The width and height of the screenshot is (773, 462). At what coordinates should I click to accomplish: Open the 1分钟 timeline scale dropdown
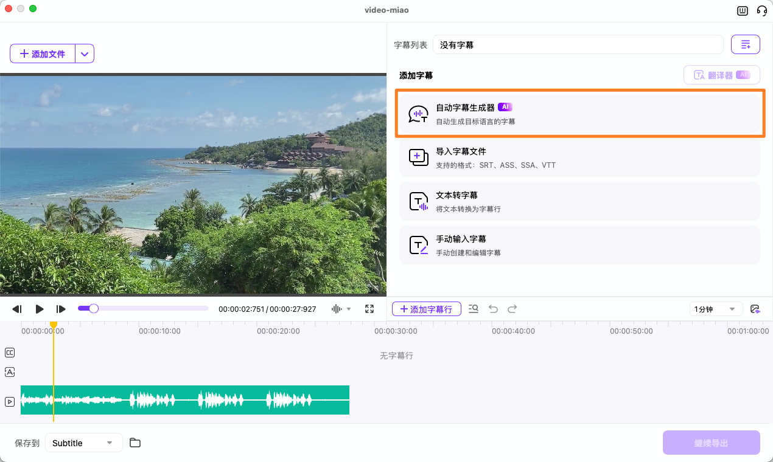(x=716, y=309)
